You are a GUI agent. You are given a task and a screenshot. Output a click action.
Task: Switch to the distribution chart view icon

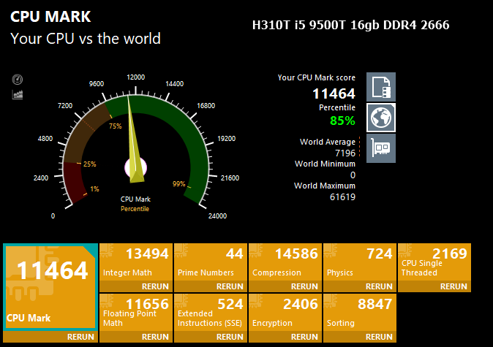(x=18, y=94)
